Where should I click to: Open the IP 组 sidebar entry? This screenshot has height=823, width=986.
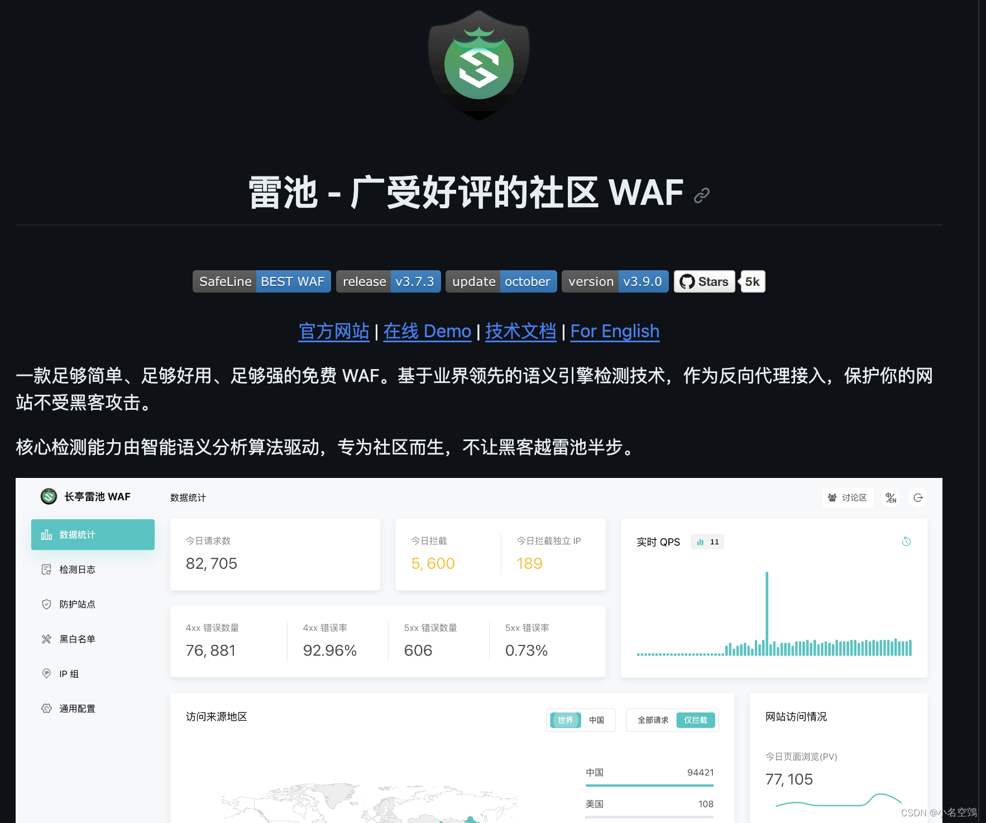(x=47, y=674)
